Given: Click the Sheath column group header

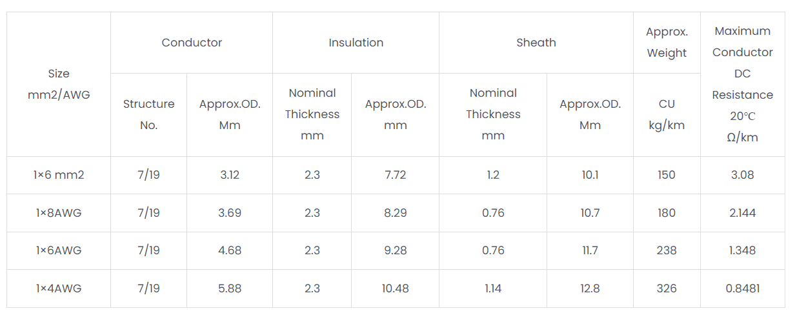Looking at the screenshot, I should pos(536,43).
